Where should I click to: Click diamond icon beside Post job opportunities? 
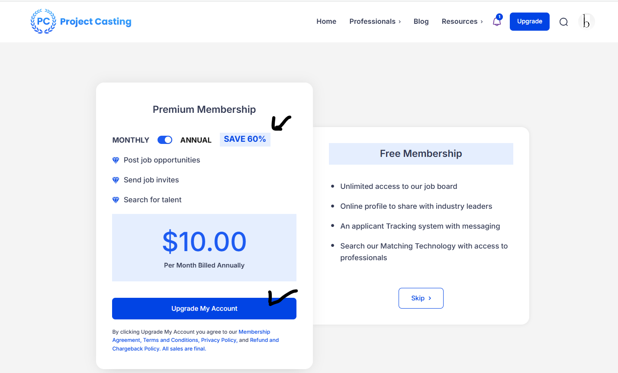tap(116, 160)
